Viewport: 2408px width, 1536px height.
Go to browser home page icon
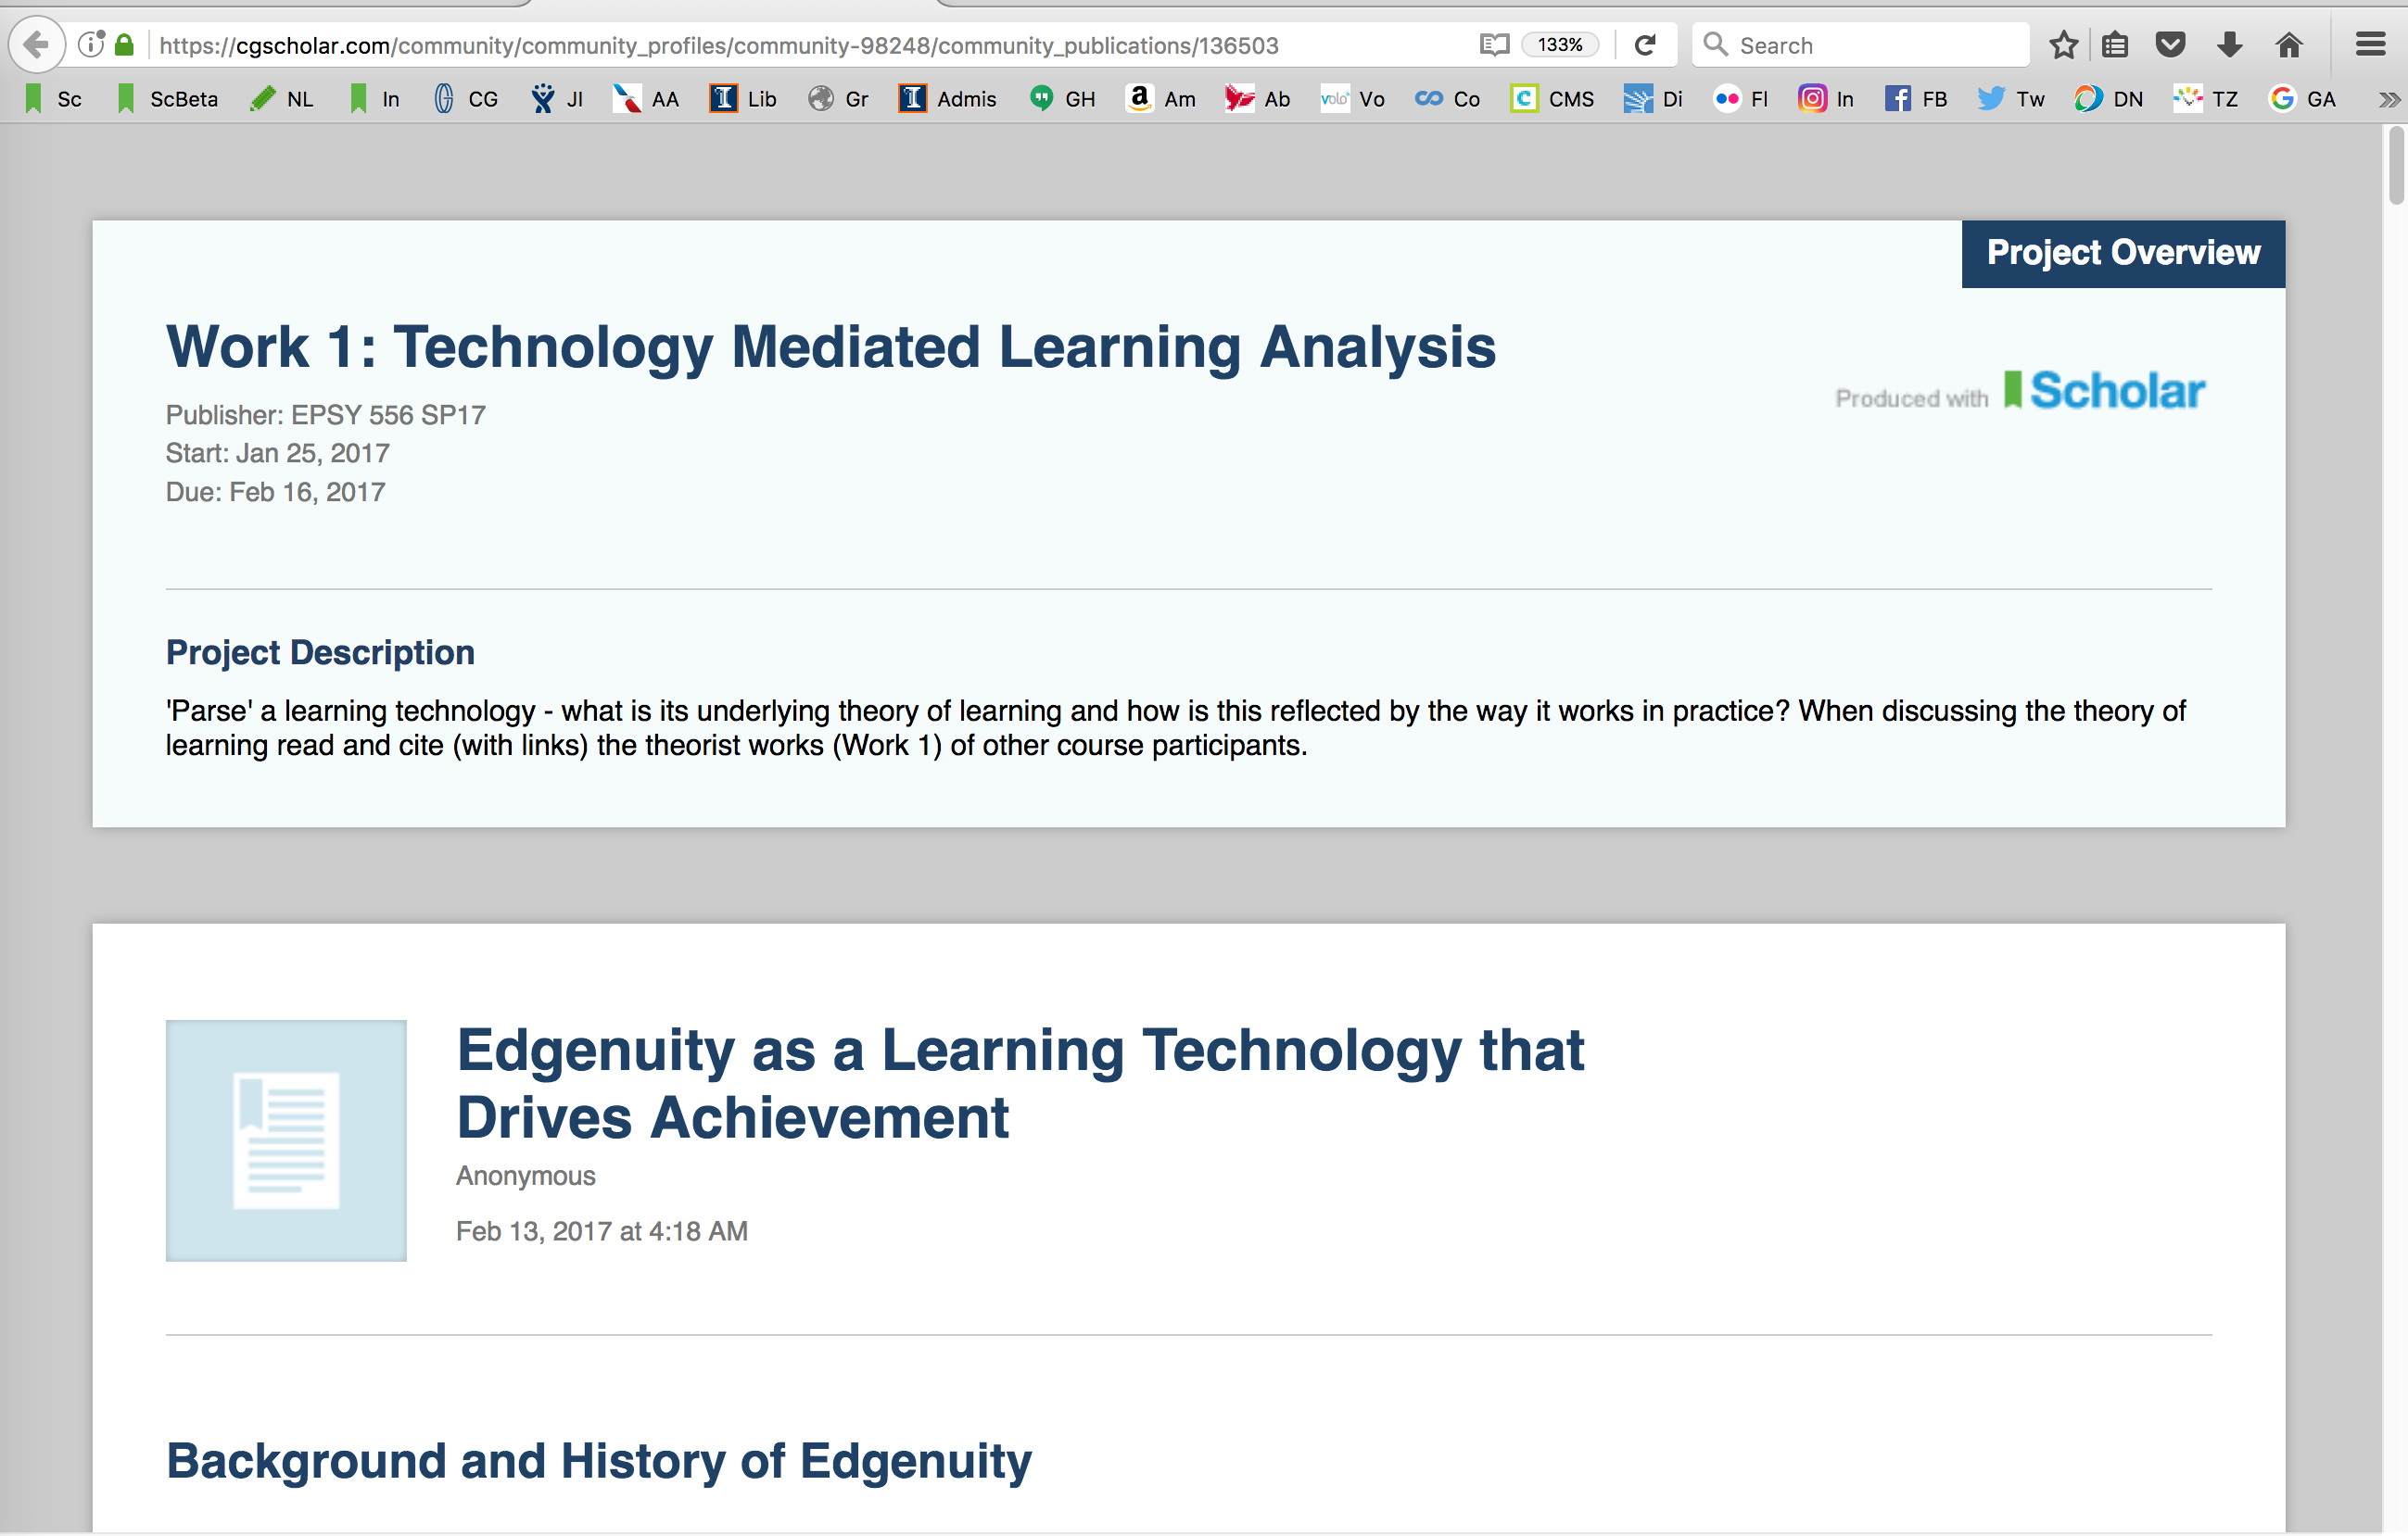[2289, 45]
